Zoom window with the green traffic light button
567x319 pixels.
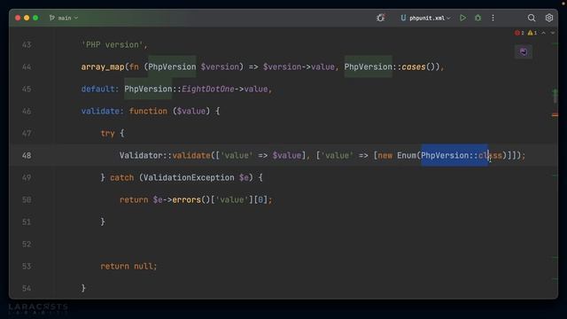point(35,18)
